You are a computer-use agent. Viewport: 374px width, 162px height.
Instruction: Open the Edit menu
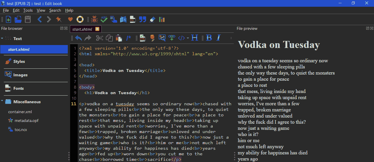pos(16,10)
